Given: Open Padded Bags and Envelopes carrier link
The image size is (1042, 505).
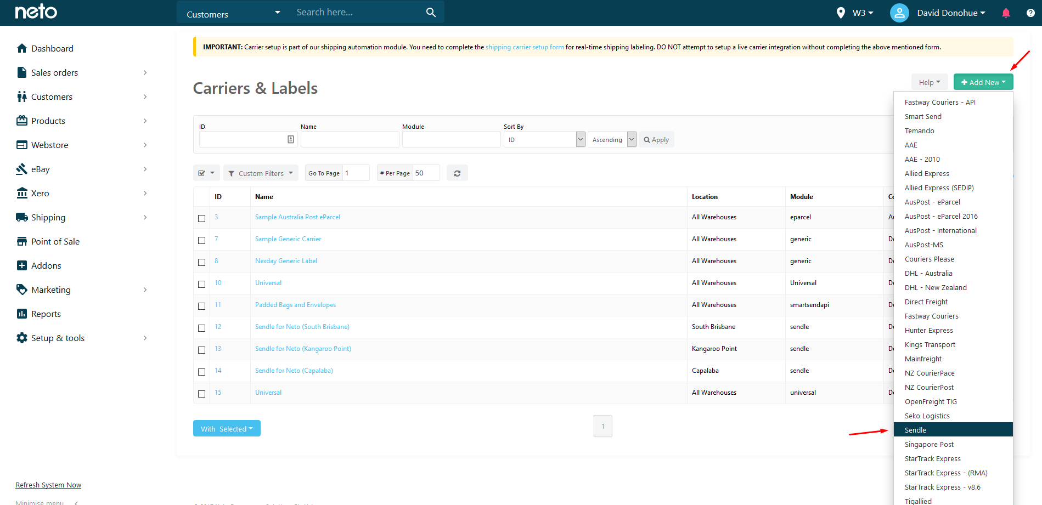Looking at the screenshot, I should pyautogui.click(x=295, y=305).
